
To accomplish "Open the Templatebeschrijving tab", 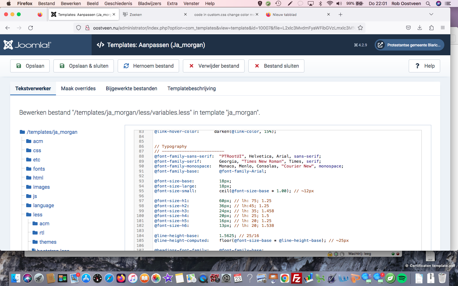I will click(191, 89).
